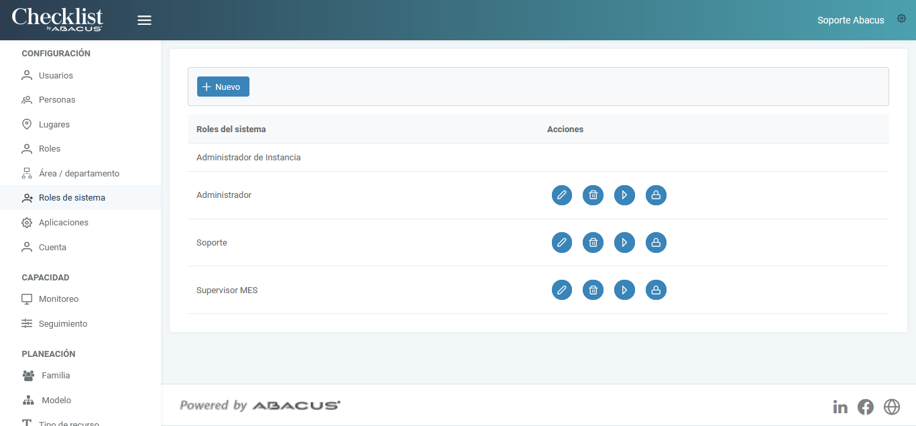
Task: Open lock permissions icon for Administrador
Action: [656, 195]
